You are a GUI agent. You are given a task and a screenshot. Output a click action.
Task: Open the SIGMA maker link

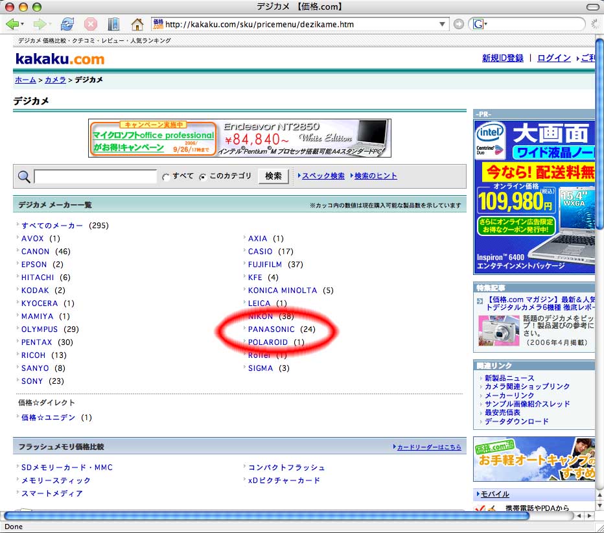[261, 368]
